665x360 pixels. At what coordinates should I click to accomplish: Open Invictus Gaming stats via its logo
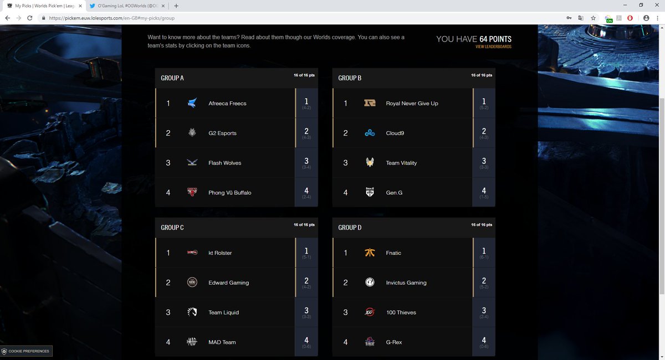click(370, 282)
